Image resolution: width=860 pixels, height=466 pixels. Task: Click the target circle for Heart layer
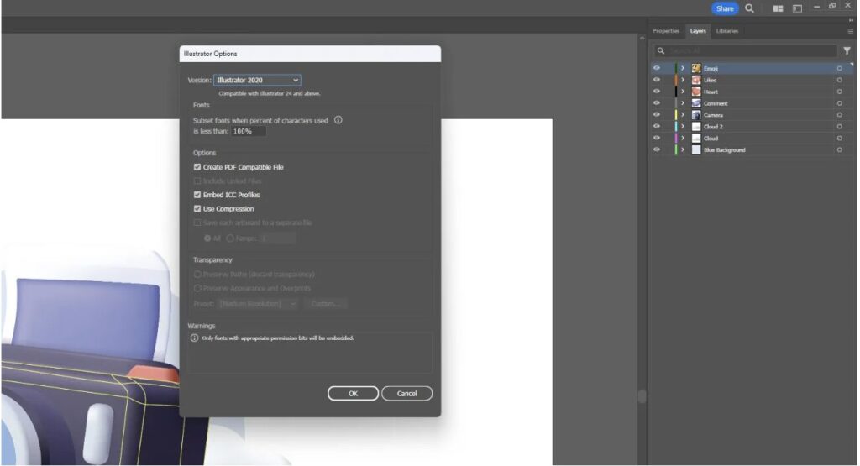[x=839, y=92]
